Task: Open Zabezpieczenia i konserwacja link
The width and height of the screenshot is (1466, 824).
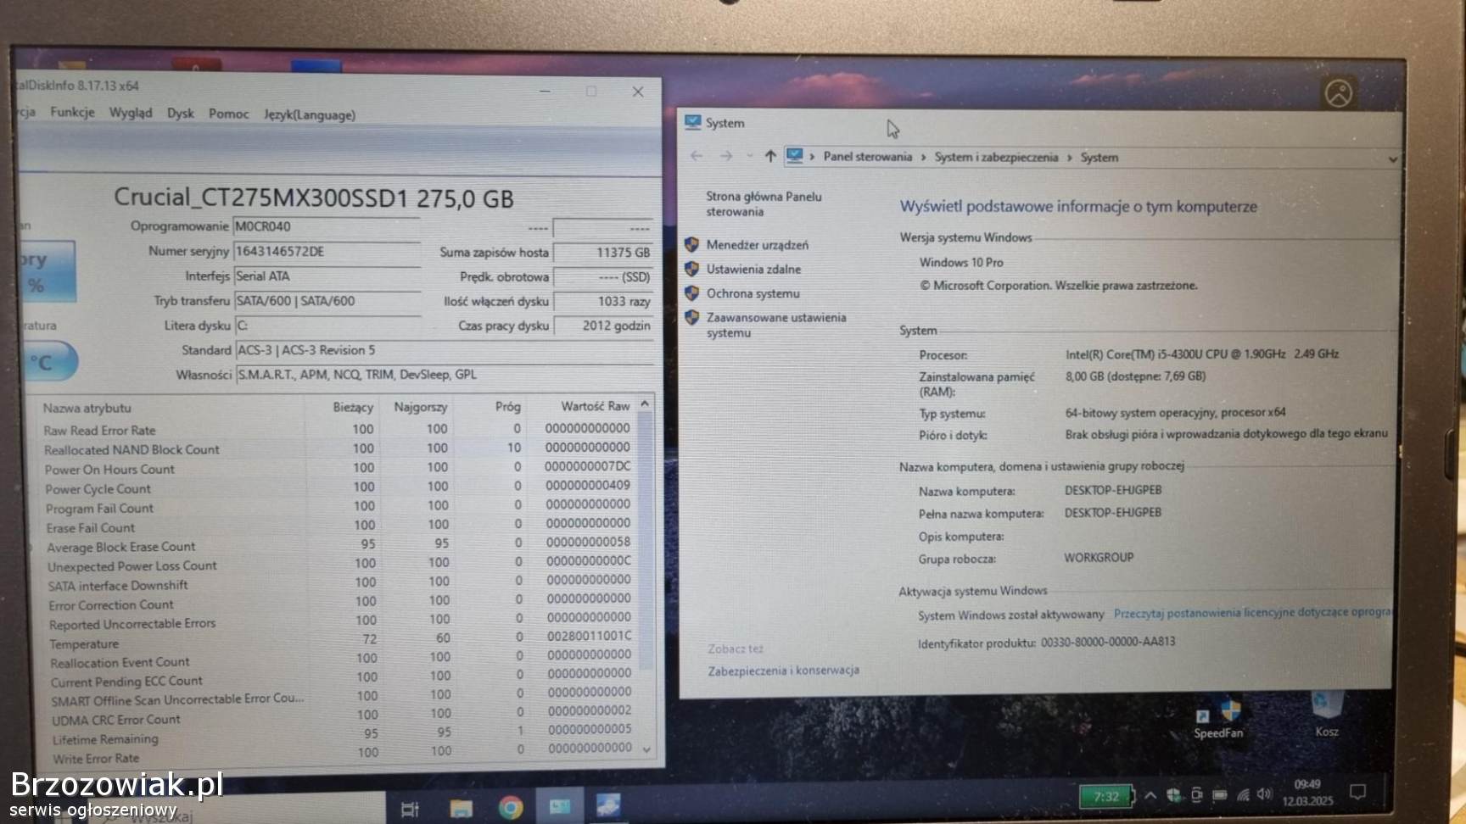Action: click(783, 670)
